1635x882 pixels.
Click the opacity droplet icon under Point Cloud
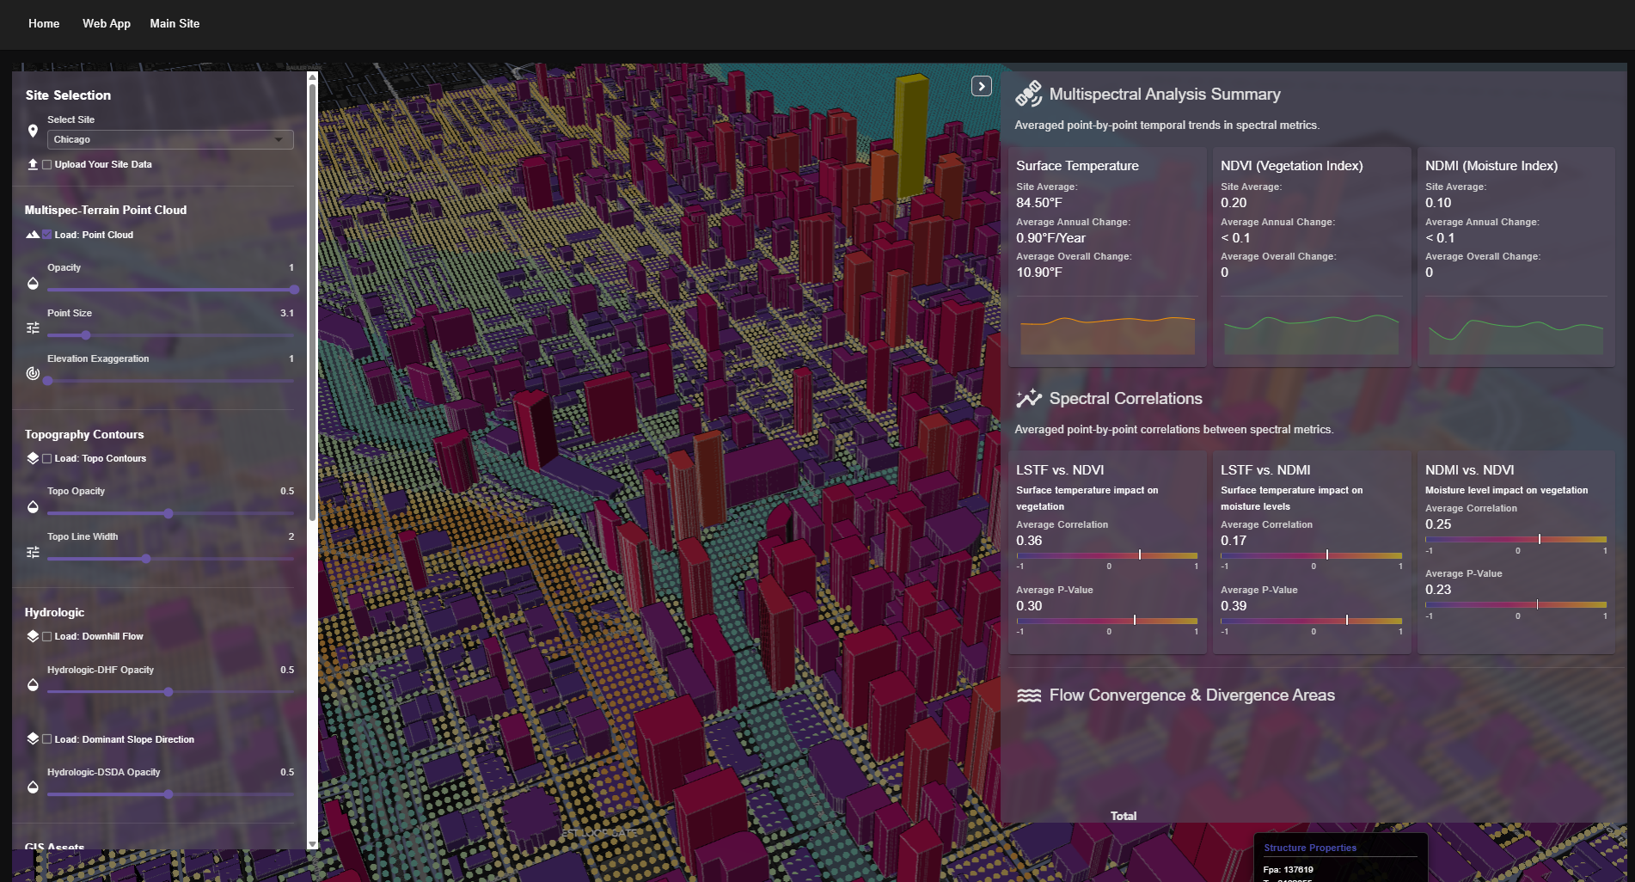click(33, 284)
